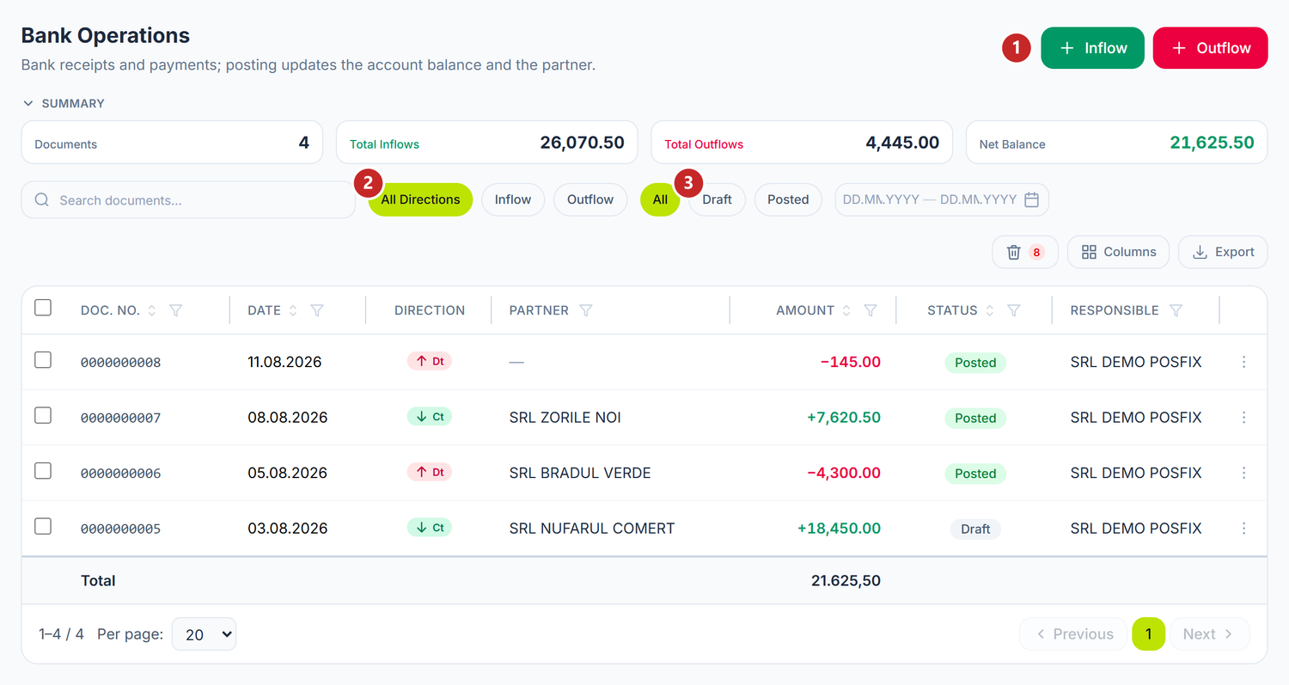Create a new Inflow document

[x=1092, y=48]
